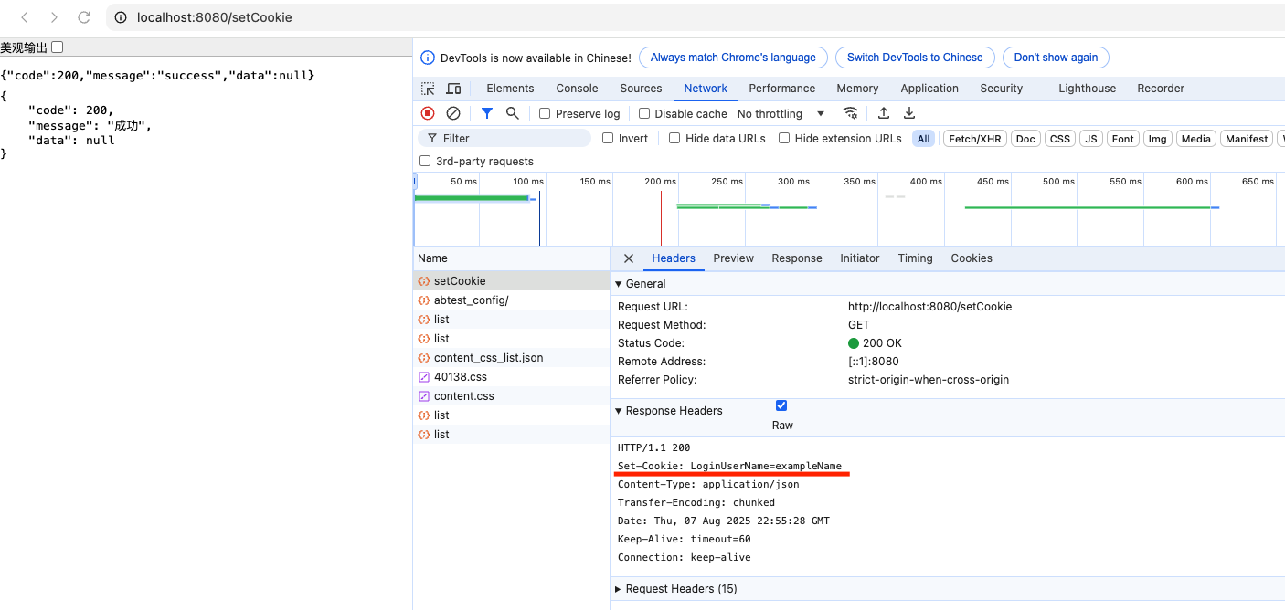The height and width of the screenshot is (610, 1285).
Task: Click Don't show again button
Action: pos(1056,58)
